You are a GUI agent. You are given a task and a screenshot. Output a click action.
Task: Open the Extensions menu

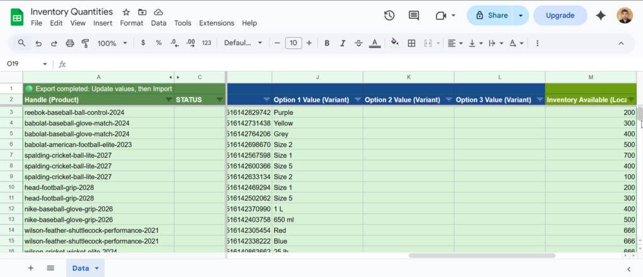click(x=216, y=23)
